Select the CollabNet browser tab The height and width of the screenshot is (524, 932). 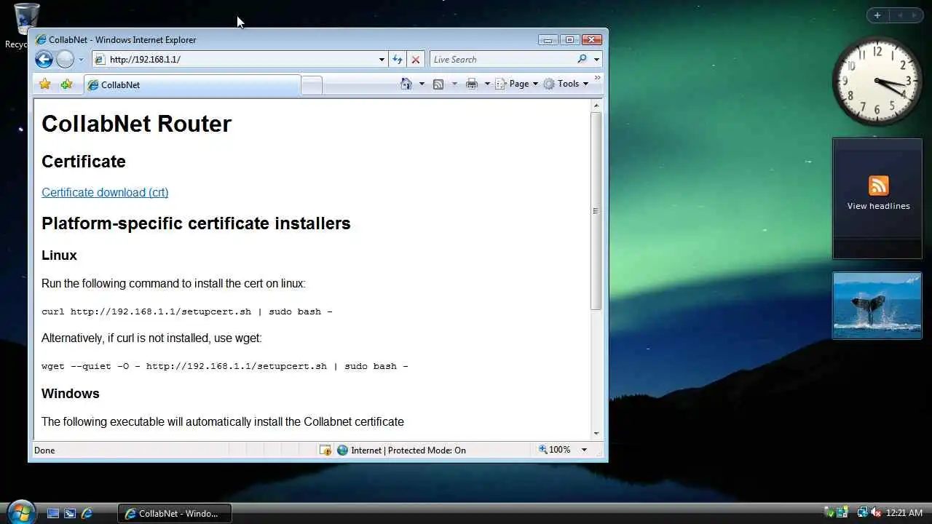192,85
